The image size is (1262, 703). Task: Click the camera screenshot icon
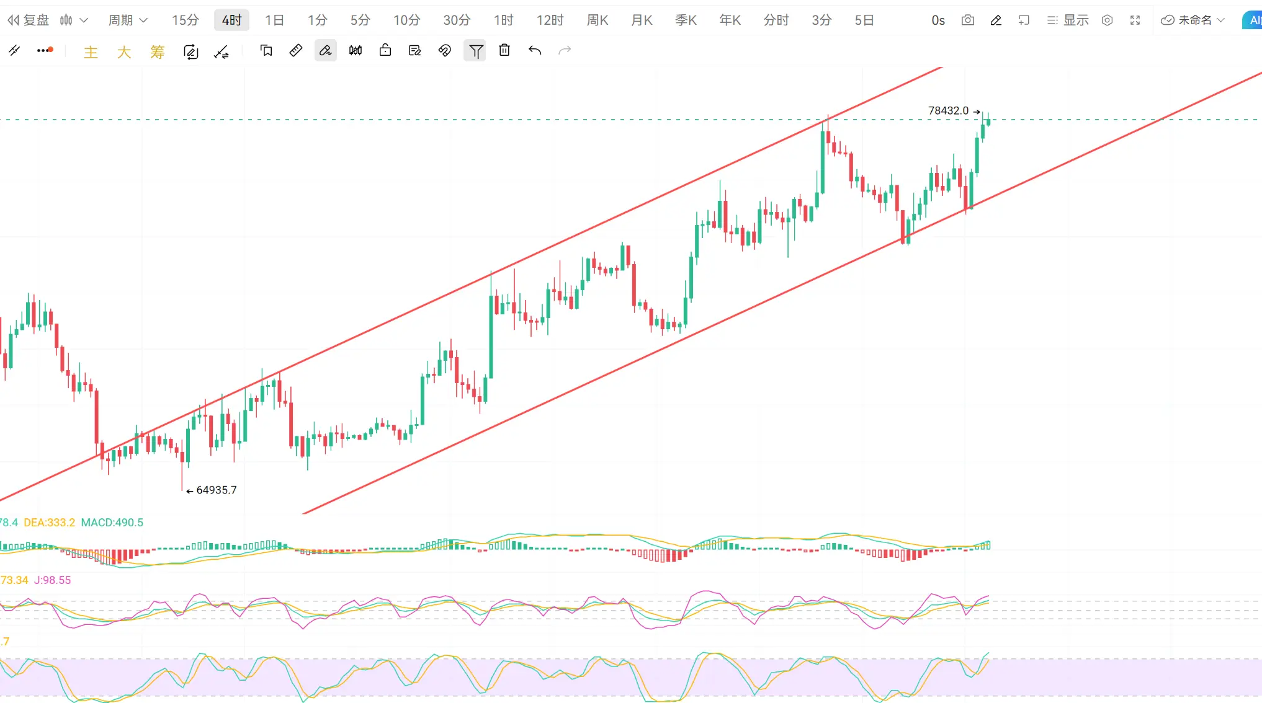pyautogui.click(x=967, y=20)
